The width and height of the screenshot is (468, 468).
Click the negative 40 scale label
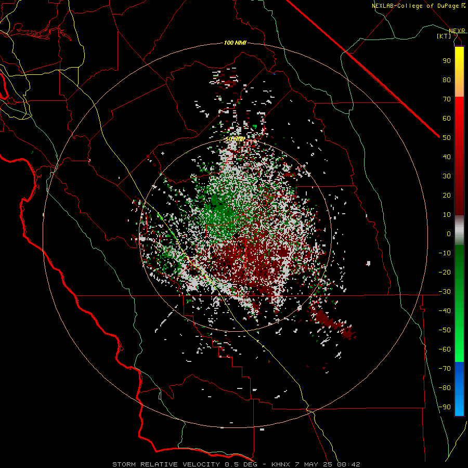pyautogui.click(x=445, y=311)
